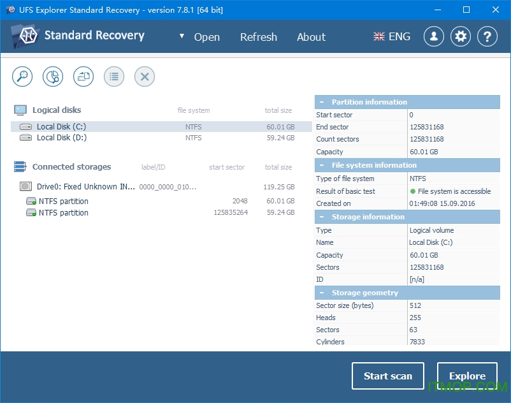Image resolution: width=511 pixels, height=403 pixels.
Task: Close the UFS Explorer window
Action: pos(495,10)
